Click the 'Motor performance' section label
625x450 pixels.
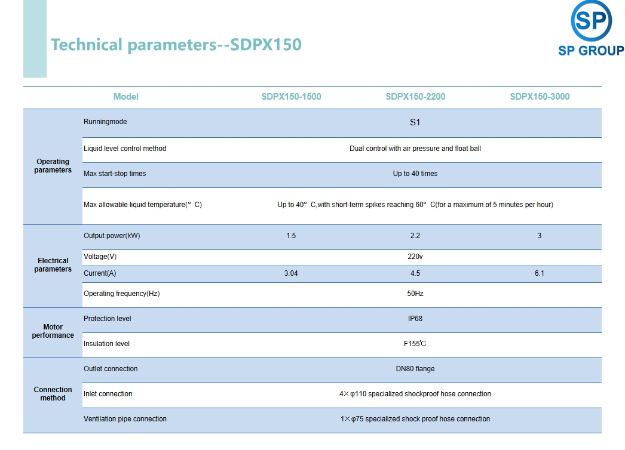[x=53, y=331]
